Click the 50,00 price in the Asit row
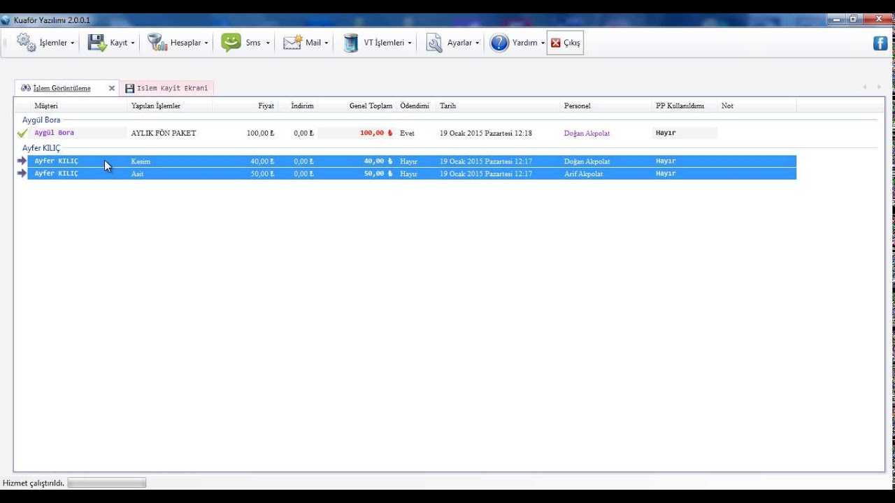Screen dimensions: 895x503 262,173
